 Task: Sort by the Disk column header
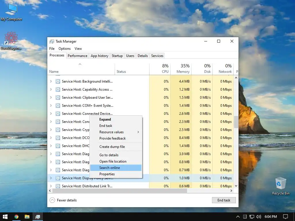202,68
